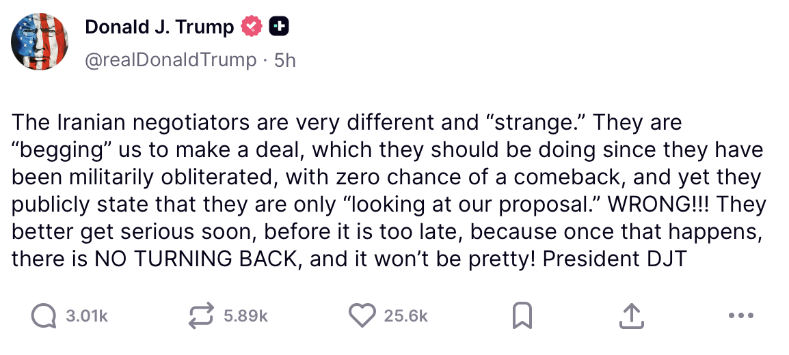Click the @realDonaldTrump handle
Viewport: 789px width, 355px height.
(x=170, y=60)
